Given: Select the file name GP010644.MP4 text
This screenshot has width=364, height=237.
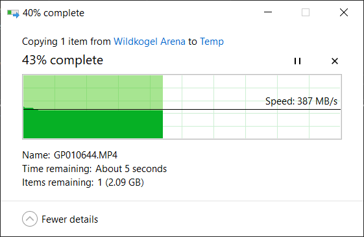Looking at the screenshot, I should (86, 155).
